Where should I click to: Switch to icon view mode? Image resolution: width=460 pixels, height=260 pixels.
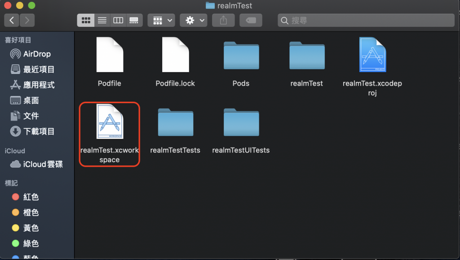pos(86,20)
